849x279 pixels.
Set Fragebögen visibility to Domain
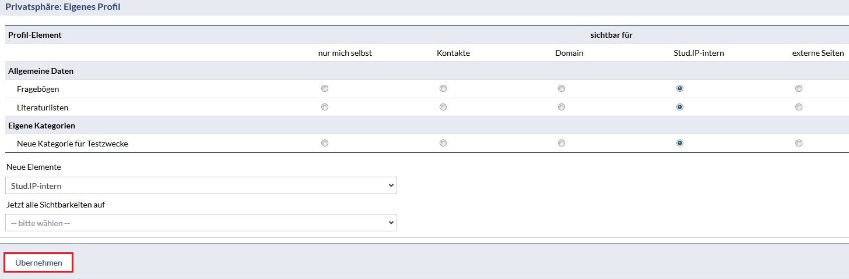pos(562,89)
